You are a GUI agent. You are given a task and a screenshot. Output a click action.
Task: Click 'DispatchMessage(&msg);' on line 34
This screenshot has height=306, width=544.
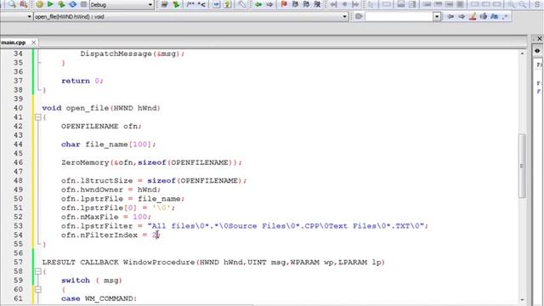[x=133, y=54]
